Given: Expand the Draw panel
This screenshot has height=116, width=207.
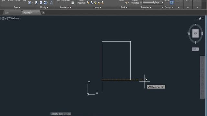Looking at the screenshot, I should pyautogui.click(x=17, y=7).
